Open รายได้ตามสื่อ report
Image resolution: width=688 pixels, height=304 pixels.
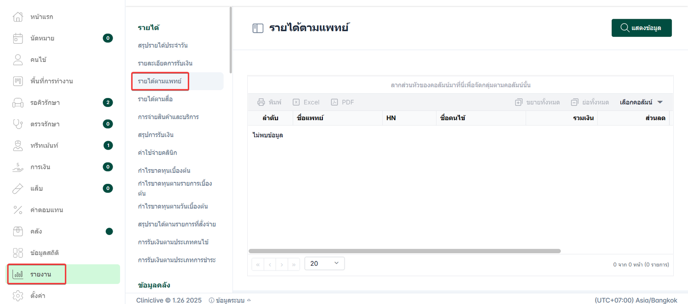pyautogui.click(x=155, y=99)
